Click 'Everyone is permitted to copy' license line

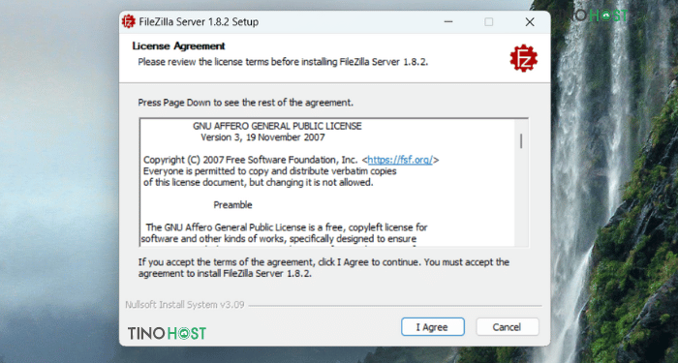(x=270, y=171)
